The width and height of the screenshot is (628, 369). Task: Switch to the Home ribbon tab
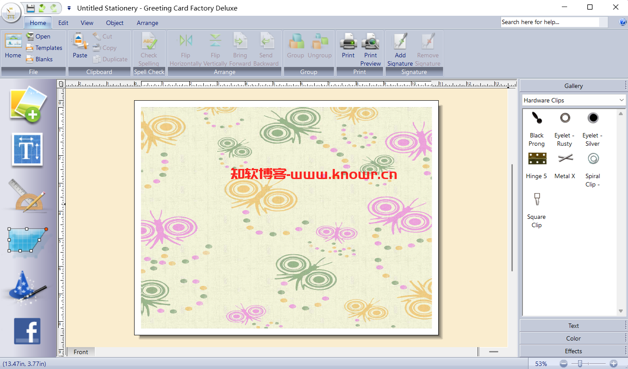pos(38,23)
